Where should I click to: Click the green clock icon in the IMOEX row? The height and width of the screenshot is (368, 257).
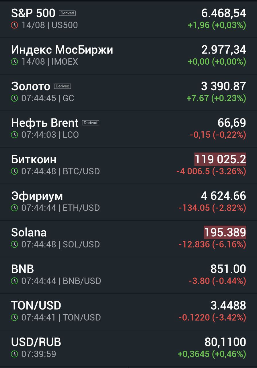click(14, 62)
